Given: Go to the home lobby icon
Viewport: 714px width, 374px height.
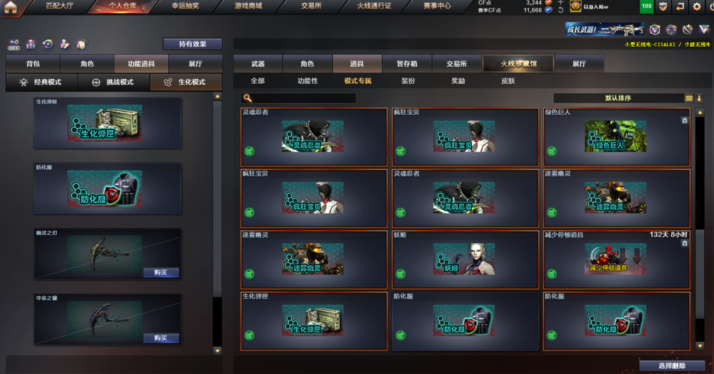Looking at the screenshot, I should 10,7.
